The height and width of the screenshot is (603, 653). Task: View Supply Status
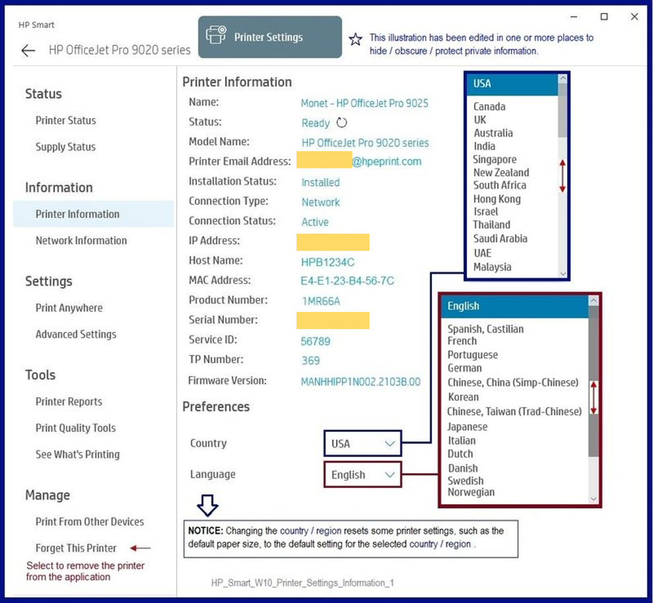pos(65,146)
